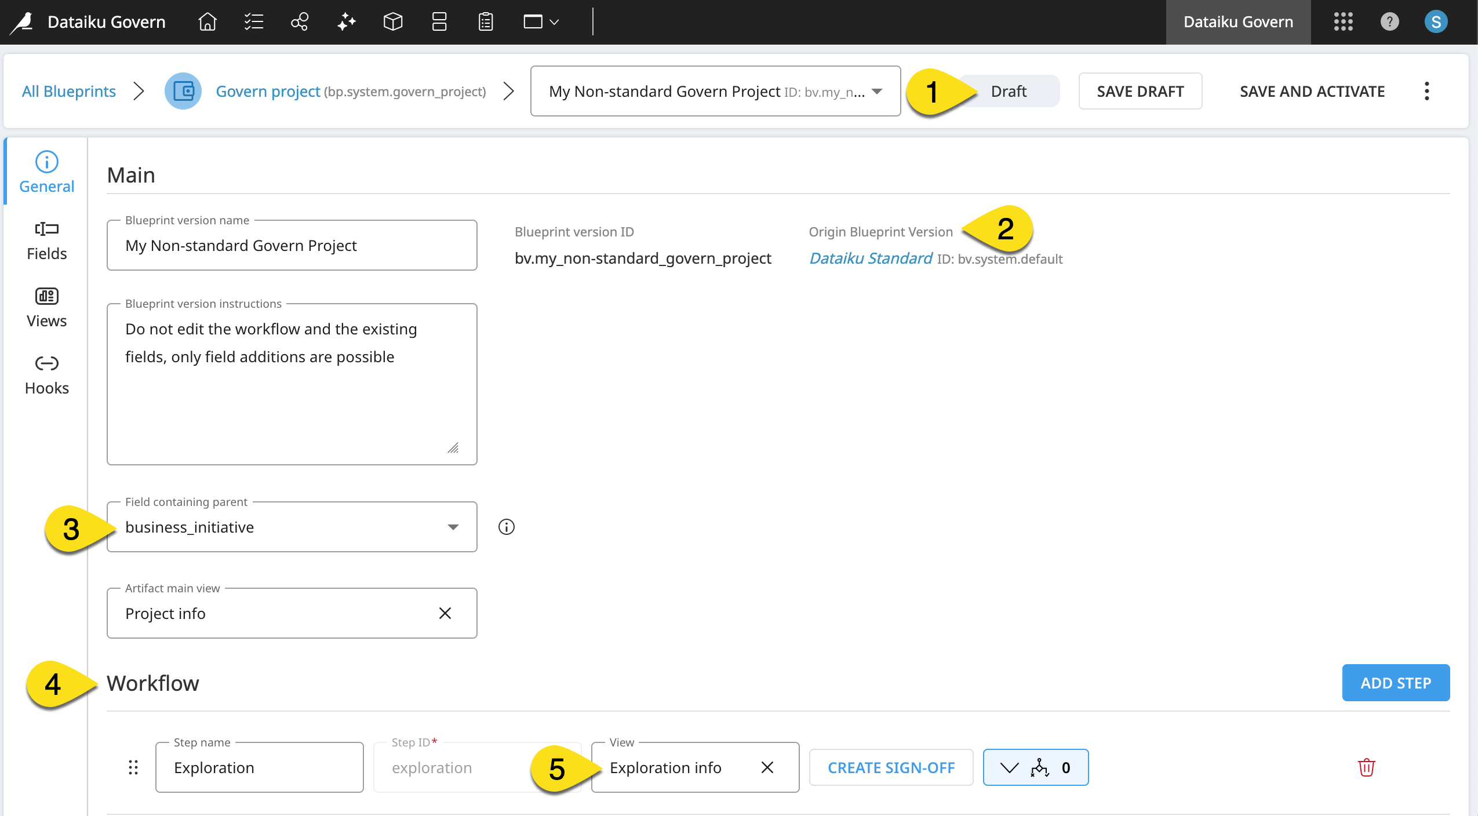
Task: Grab the instructions textarea resize handle
Action: (x=453, y=448)
